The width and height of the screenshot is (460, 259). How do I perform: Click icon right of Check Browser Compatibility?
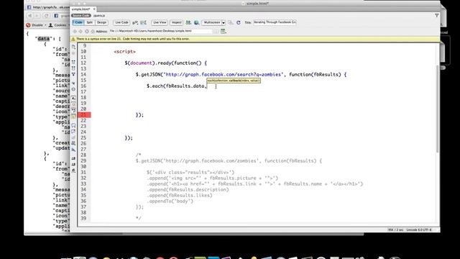point(144,22)
